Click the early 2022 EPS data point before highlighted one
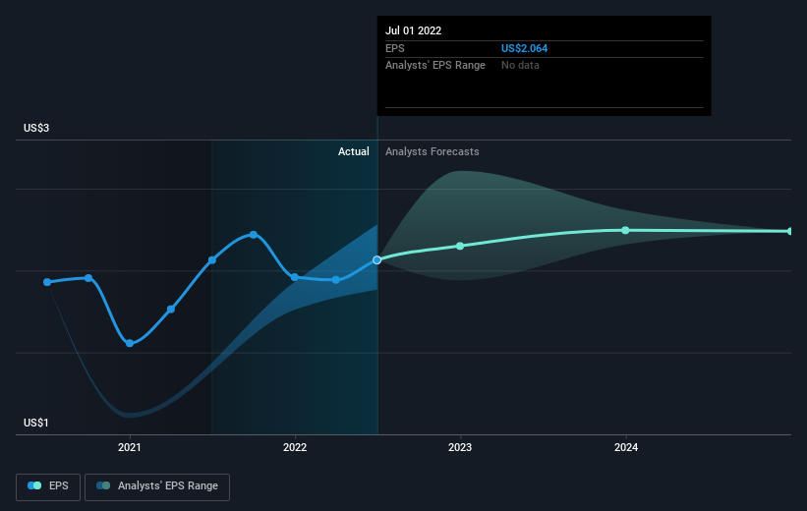The width and height of the screenshot is (807, 511). [x=335, y=280]
